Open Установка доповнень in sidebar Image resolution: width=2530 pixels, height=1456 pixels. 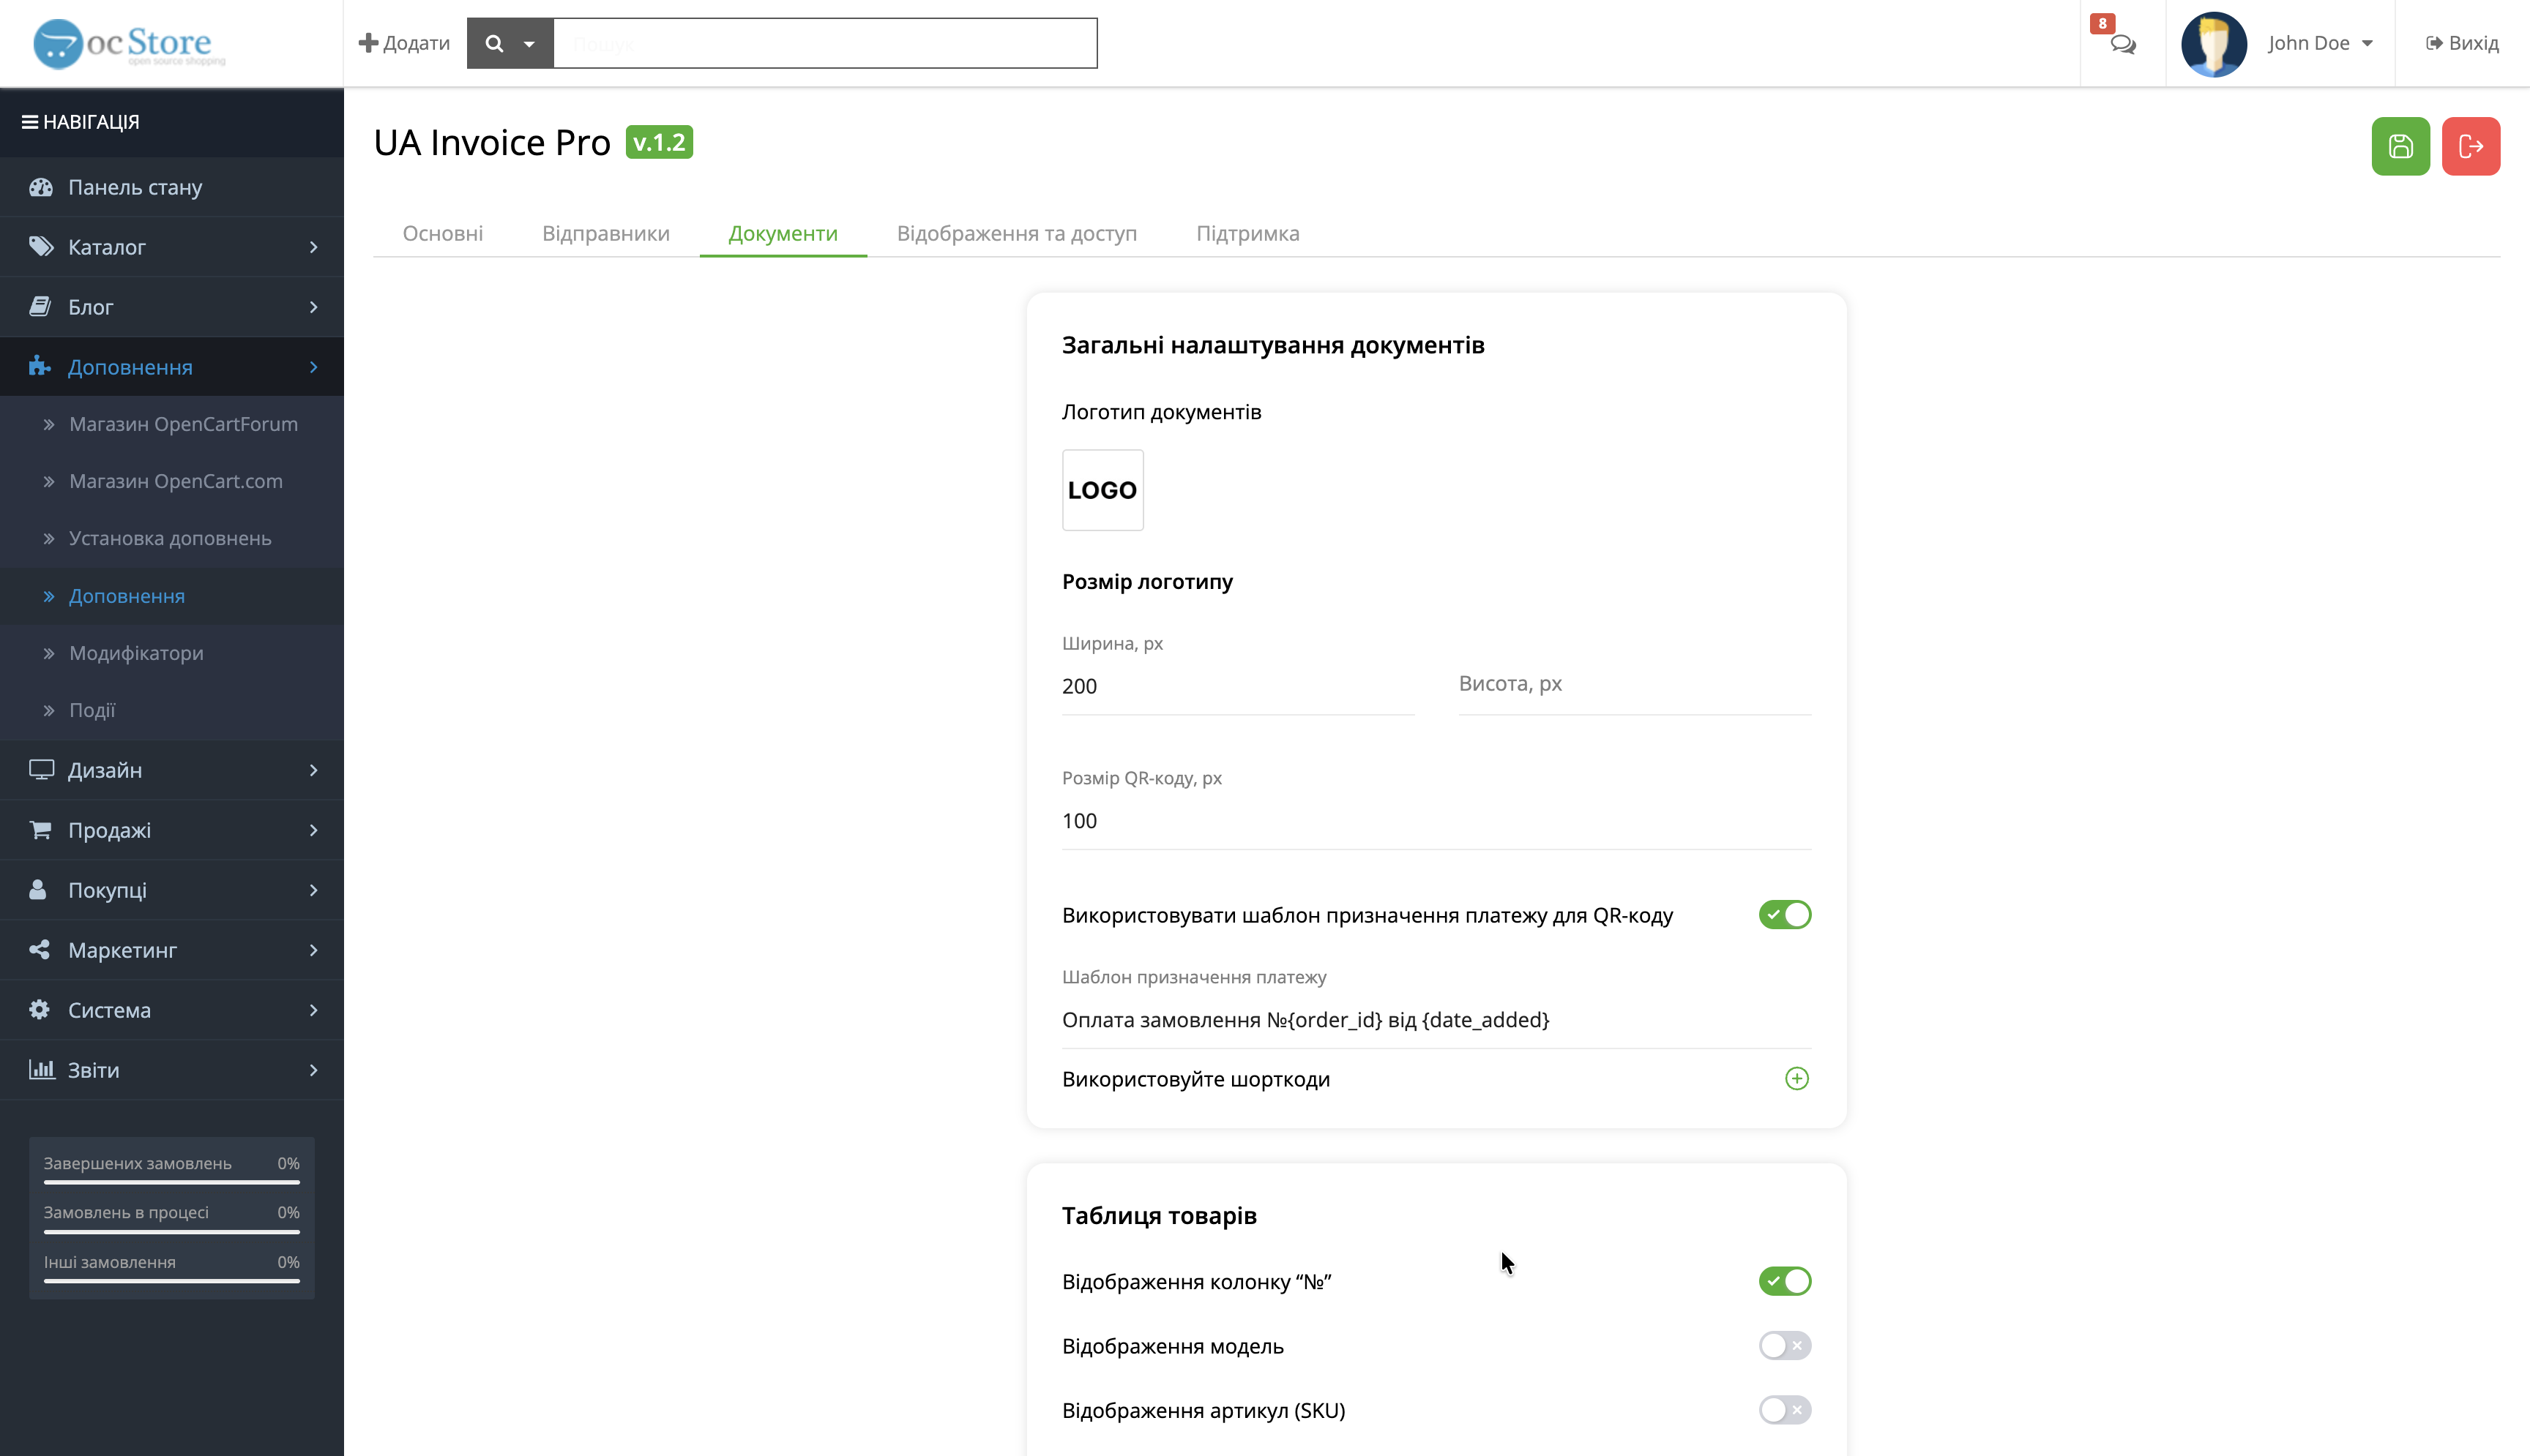pyautogui.click(x=169, y=538)
